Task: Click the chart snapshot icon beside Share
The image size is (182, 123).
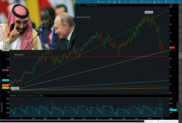Action: 109,2
